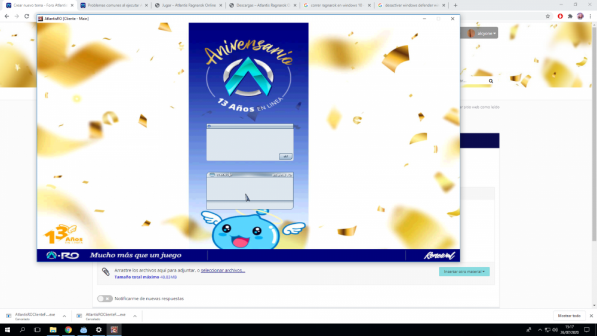Bookmark this page with the star icon
This screenshot has height=336, width=597.
pos(548,16)
